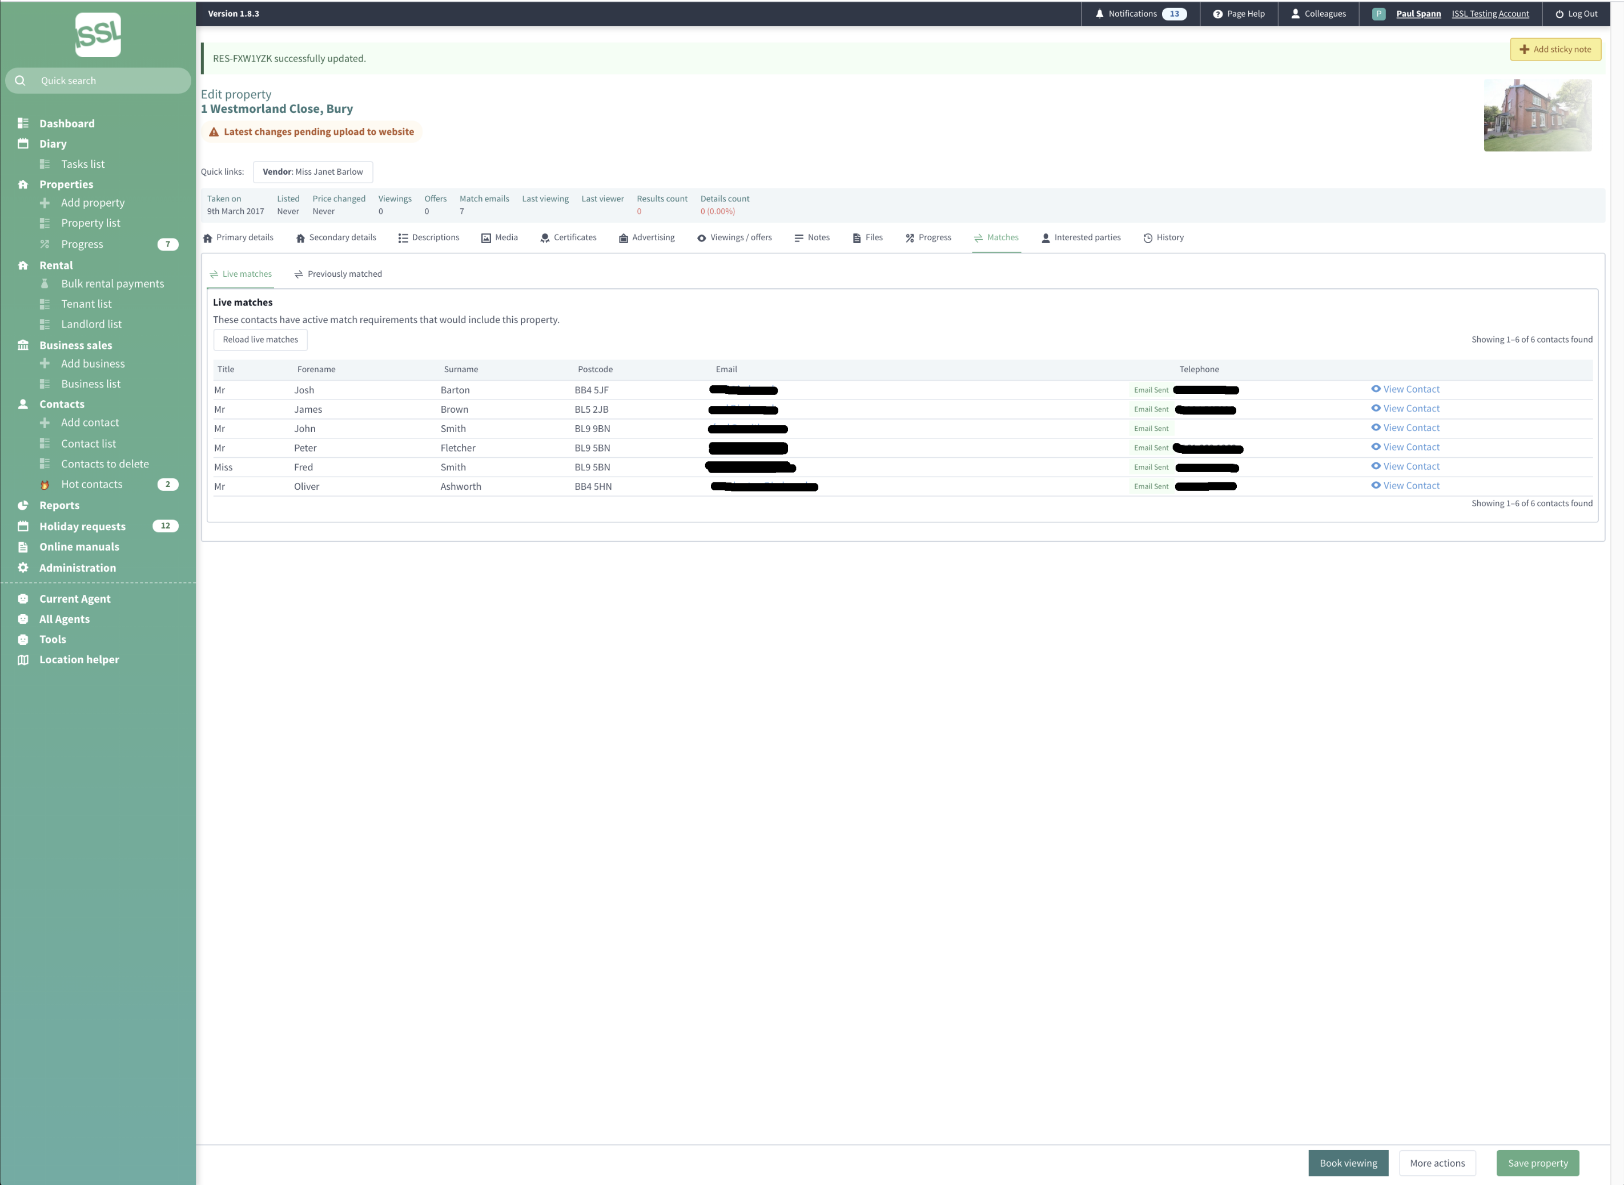Open the More actions menu
This screenshot has width=1624, height=1185.
pos(1437,1163)
